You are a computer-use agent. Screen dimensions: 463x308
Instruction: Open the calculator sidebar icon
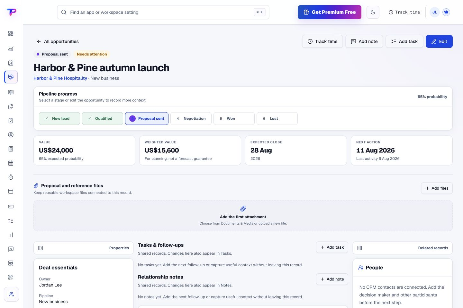(x=11, y=149)
